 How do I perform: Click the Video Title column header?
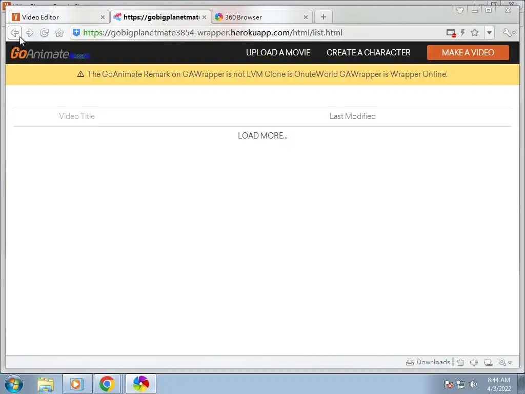77,116
